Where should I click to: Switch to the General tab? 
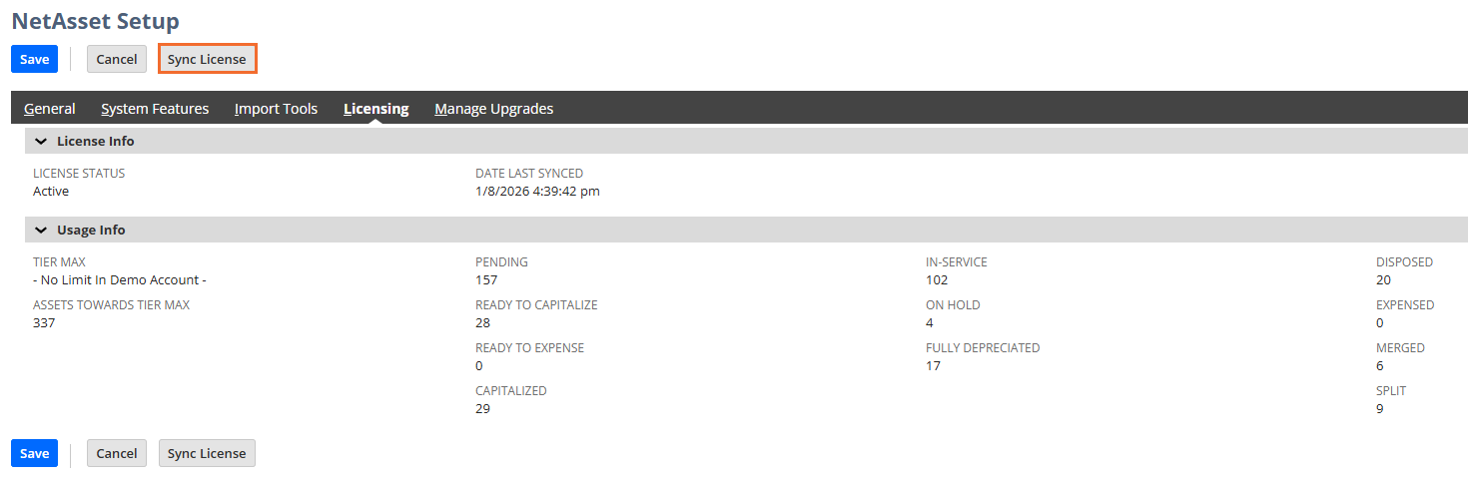tap(50, 109)
